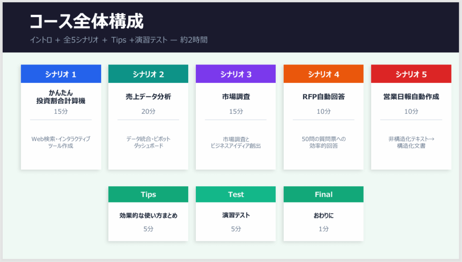Select the RFP自動回答 heading
Image resolution: width=462 pixels, height=262 pixels.
tap(323, 97)
